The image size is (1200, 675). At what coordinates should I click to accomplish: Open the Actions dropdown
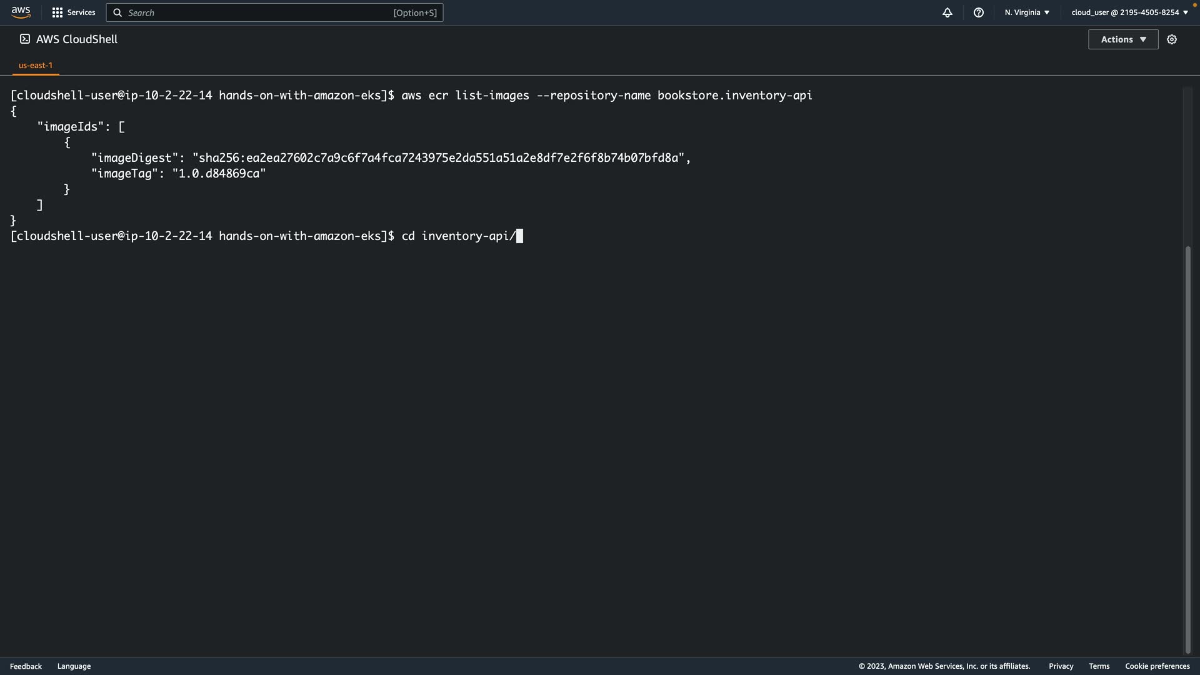pos(1123,39)
